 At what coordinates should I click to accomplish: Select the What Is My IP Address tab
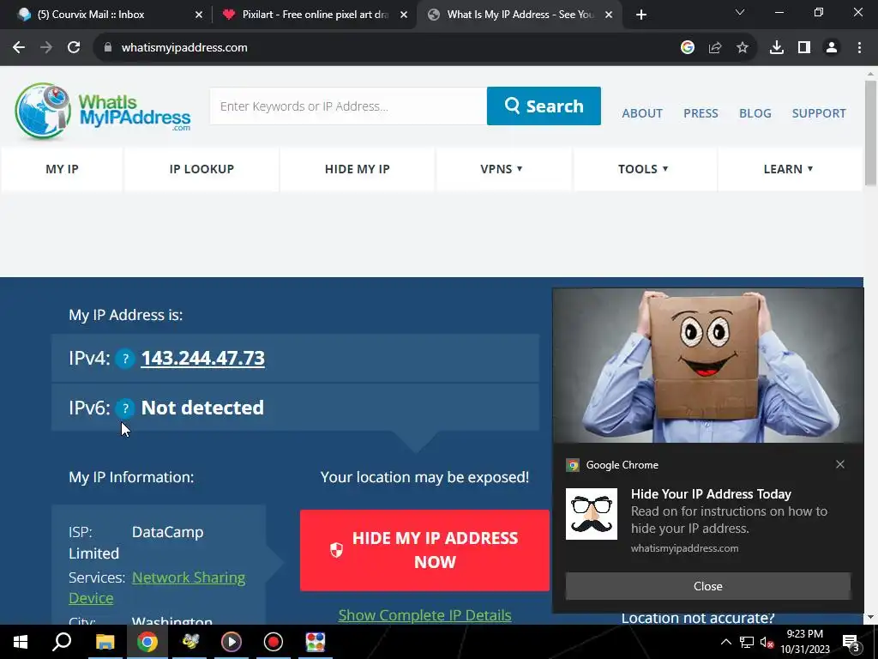coord(518,15)
